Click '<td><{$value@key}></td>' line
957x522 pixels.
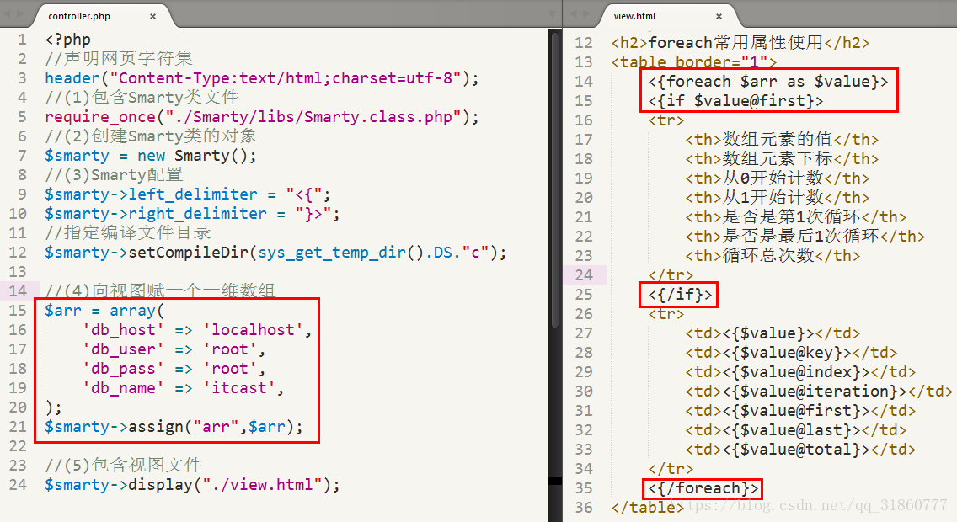point(791,353)
